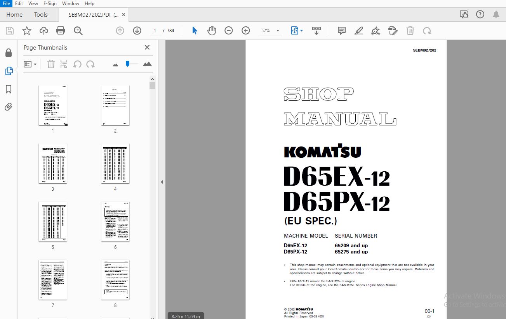The width and height of the screenshot is (506, 319).
Task: Click thumbnails panel scrollbar up arrow
Action: click(x=153, y=79)
